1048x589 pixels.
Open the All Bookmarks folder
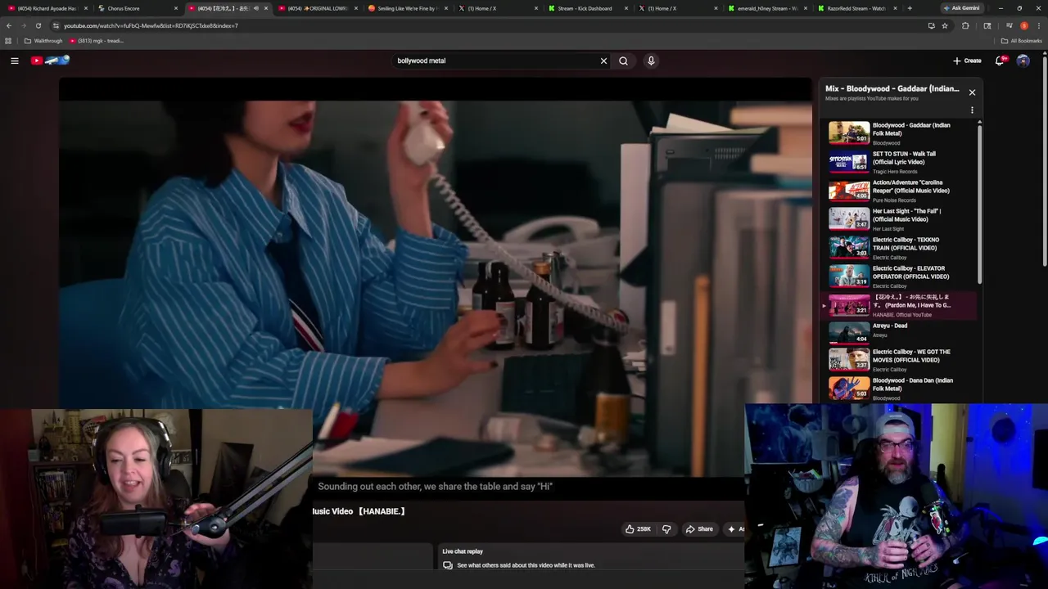click(x=1021, y=41)
